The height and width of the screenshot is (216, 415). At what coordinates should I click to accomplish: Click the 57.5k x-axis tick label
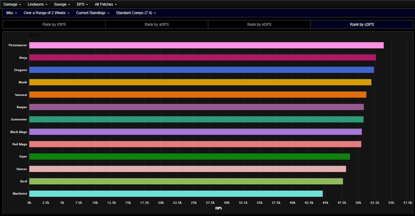pyautogui.click(x=408, y=203)
